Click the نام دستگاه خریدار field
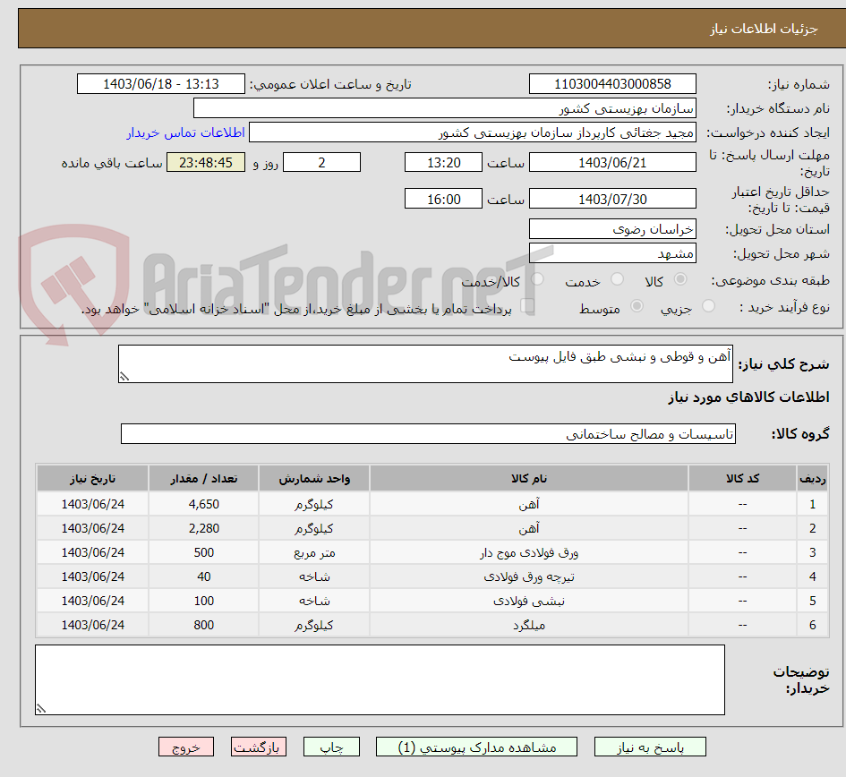Viewport: 846px width, 777px height. [x=445, y=108]
